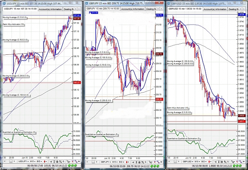Open the cursor selection tool in USD/JPY toolbar
The height and width of the screenshot is (170, 248).
68,161
